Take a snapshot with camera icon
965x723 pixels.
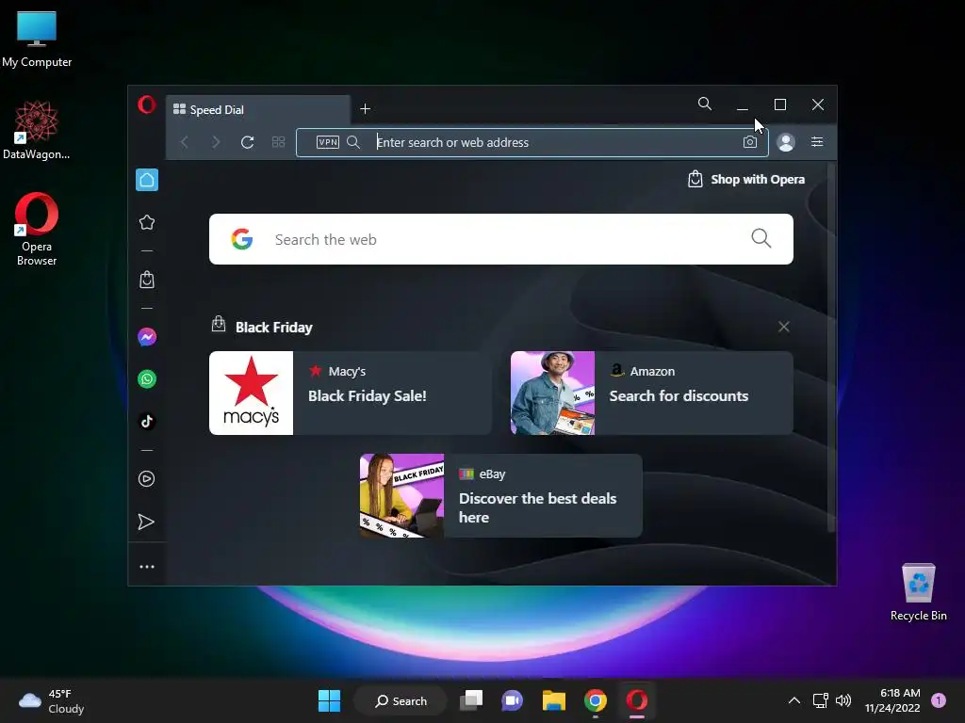pos(749,142)
